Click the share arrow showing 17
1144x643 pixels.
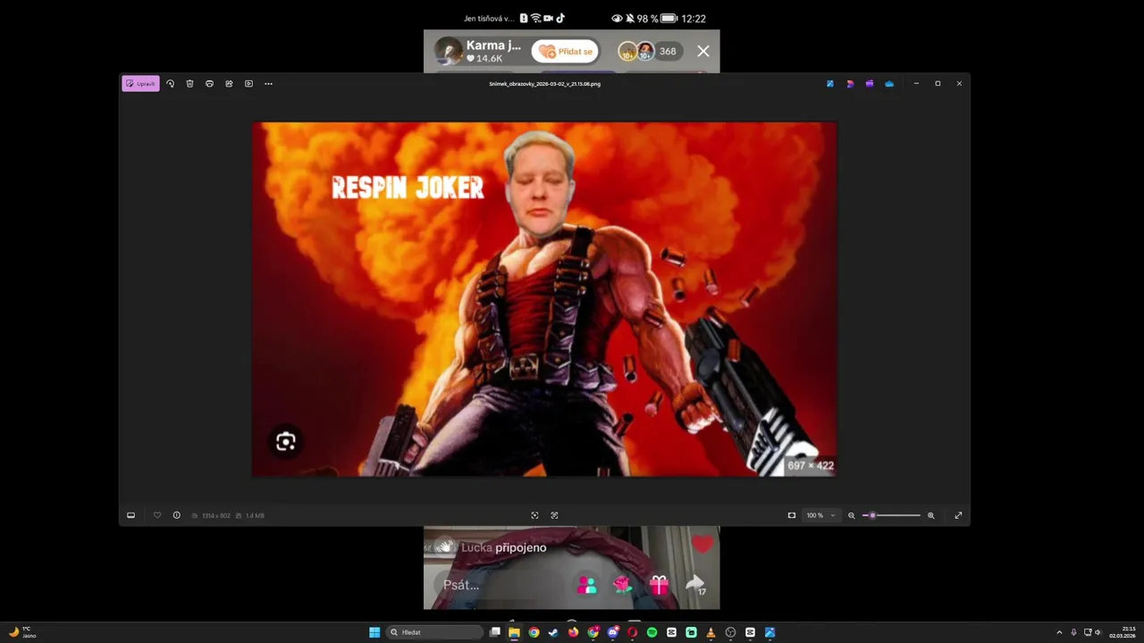pos(695,585)
